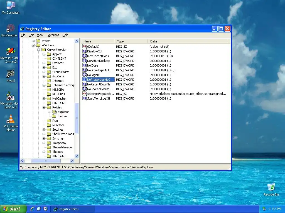
Task: Expand the Telephony tree node
Action: (x=44, y=143)
